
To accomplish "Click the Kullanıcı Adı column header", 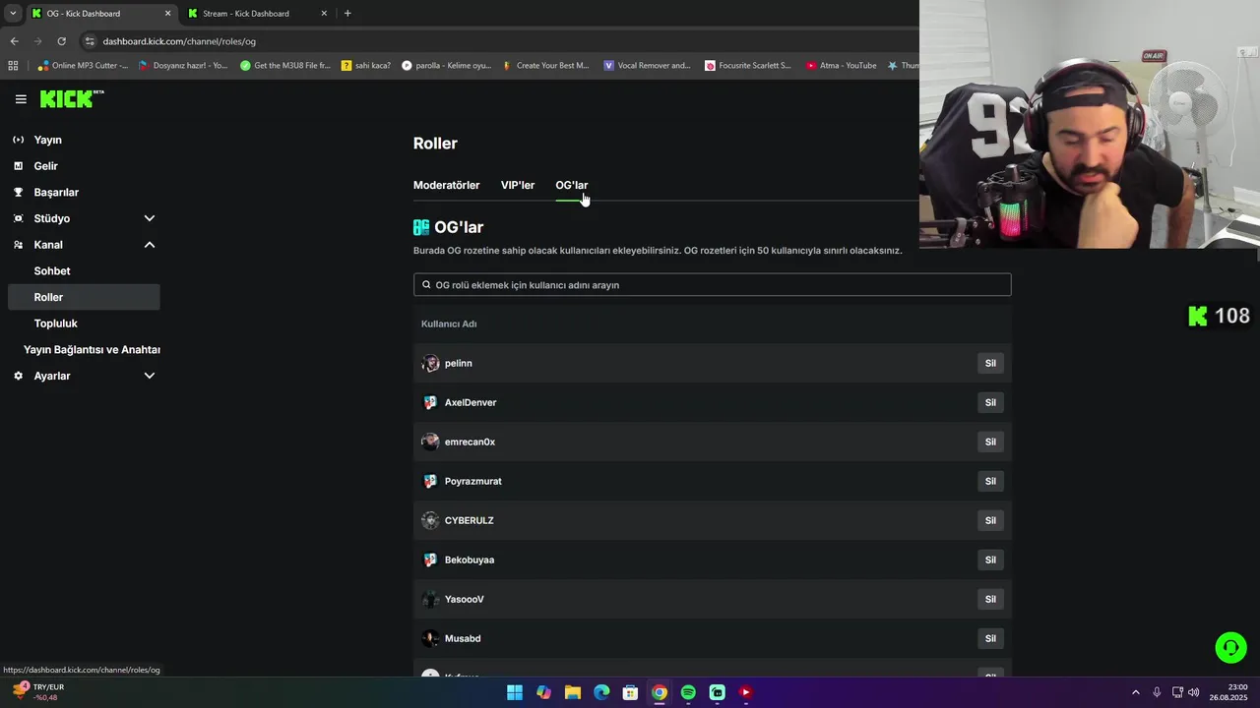I will (x=449, y=324).
